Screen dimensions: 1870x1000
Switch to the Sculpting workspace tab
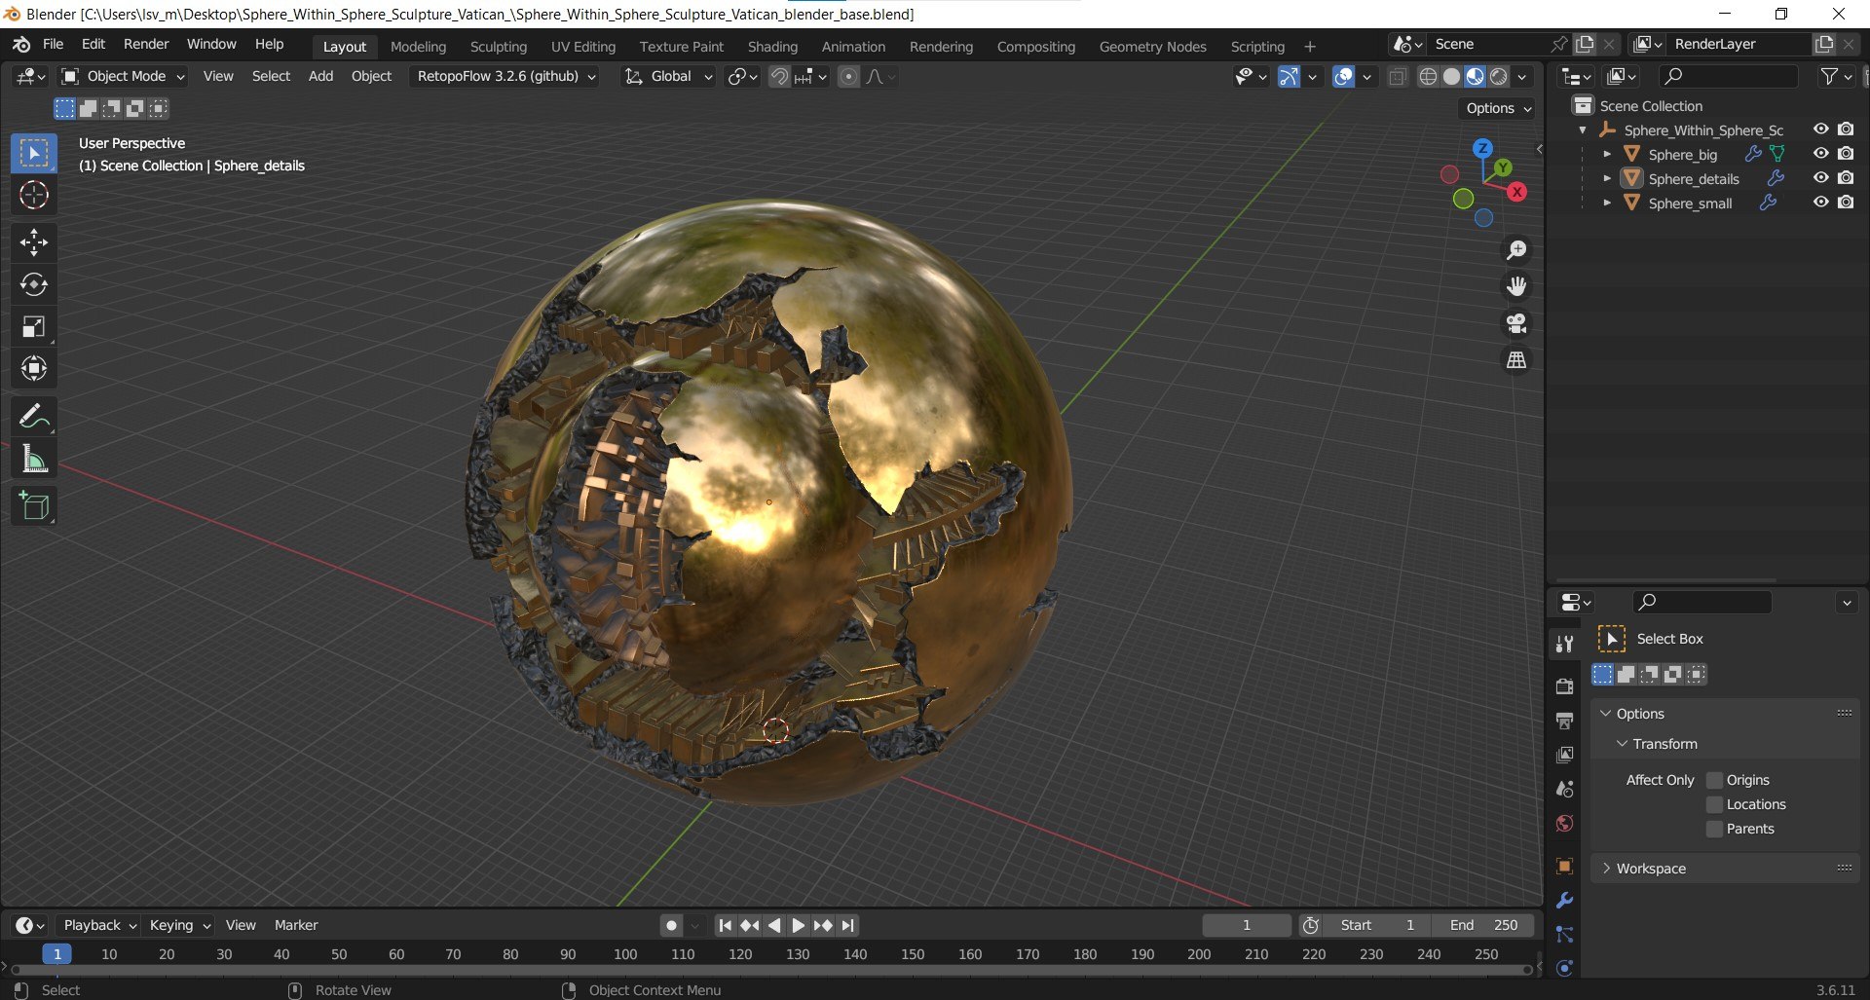[x=498, y=47]
